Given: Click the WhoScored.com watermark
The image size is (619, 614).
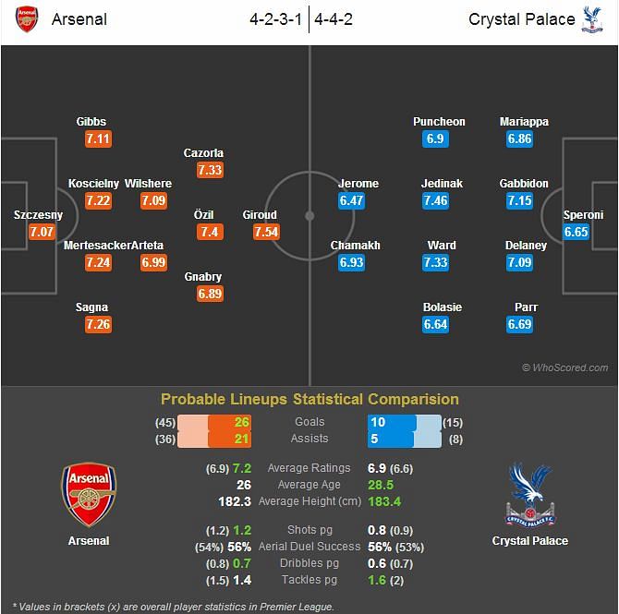Looking at the screenshot, I should pos(564,367).
